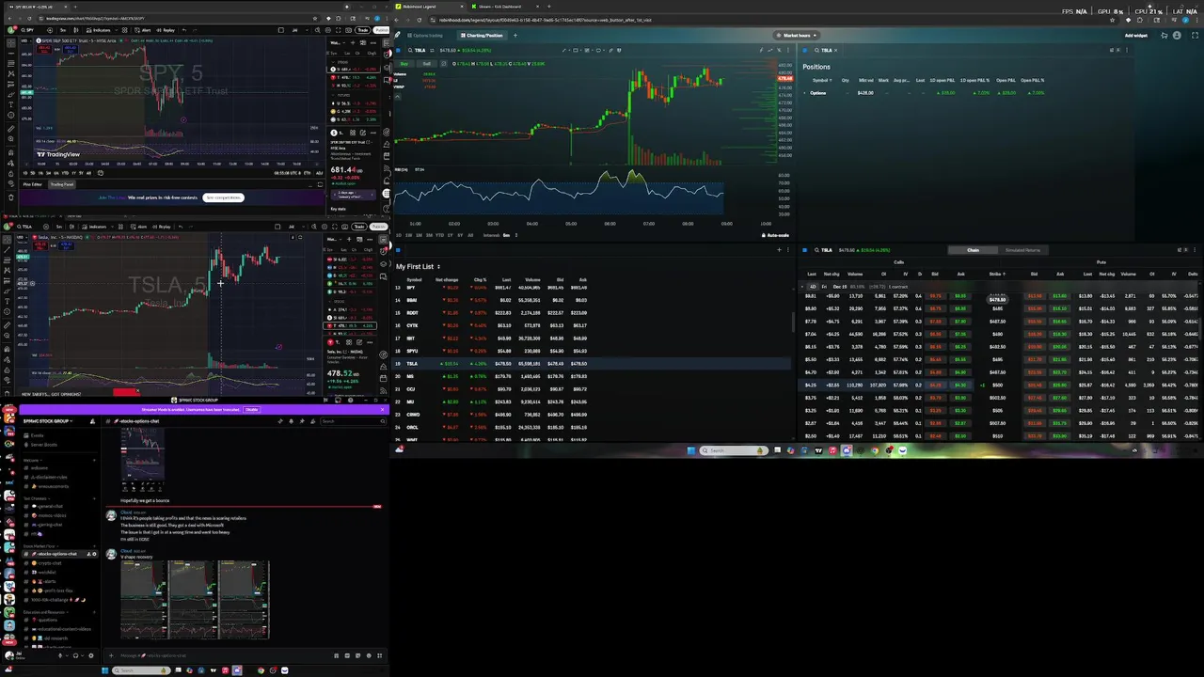Screen dimensions: 1204x677
Task: Open Indicators in the SPY TradingView chart
Action: pyautogui.click(x=99, y=30)
